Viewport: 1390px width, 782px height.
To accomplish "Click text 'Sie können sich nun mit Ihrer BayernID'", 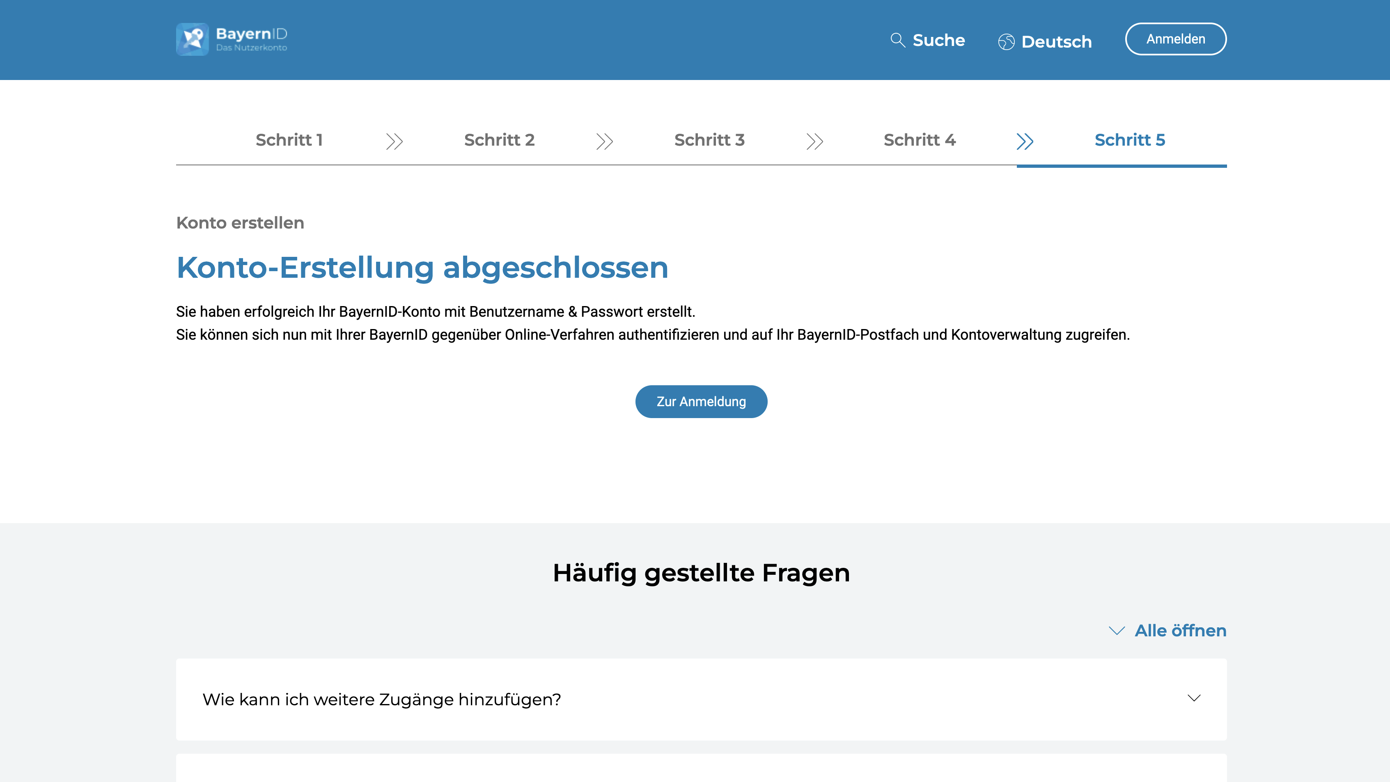I will (x=302, y=335).
